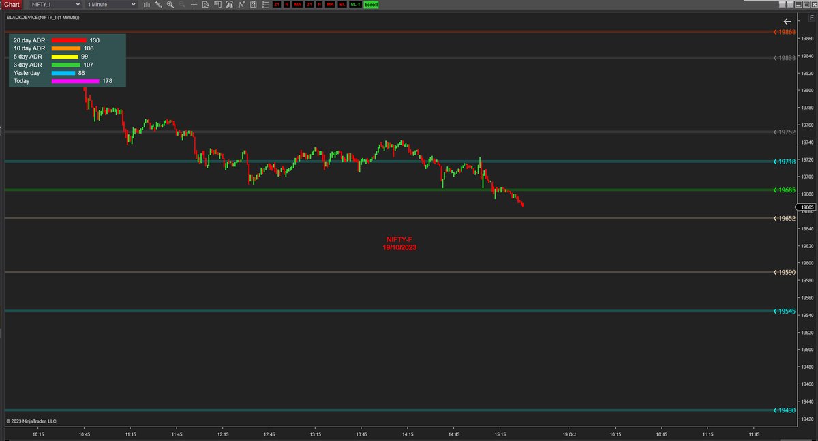Click the 5 day ADR label
Screen dimensions: 818x441
coord(27,57)
